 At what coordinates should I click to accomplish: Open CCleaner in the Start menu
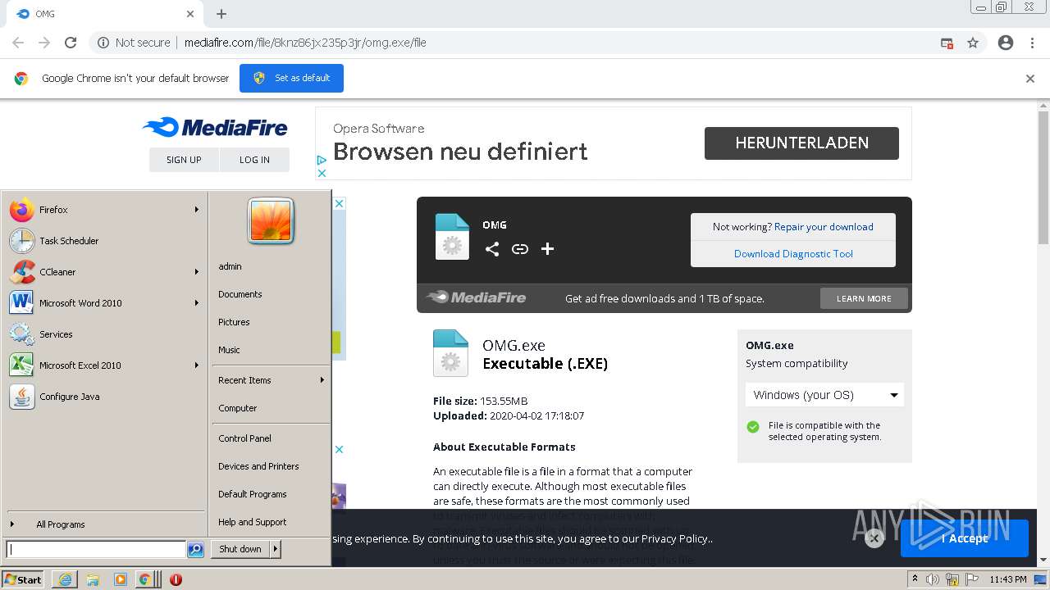coord(104,272)
